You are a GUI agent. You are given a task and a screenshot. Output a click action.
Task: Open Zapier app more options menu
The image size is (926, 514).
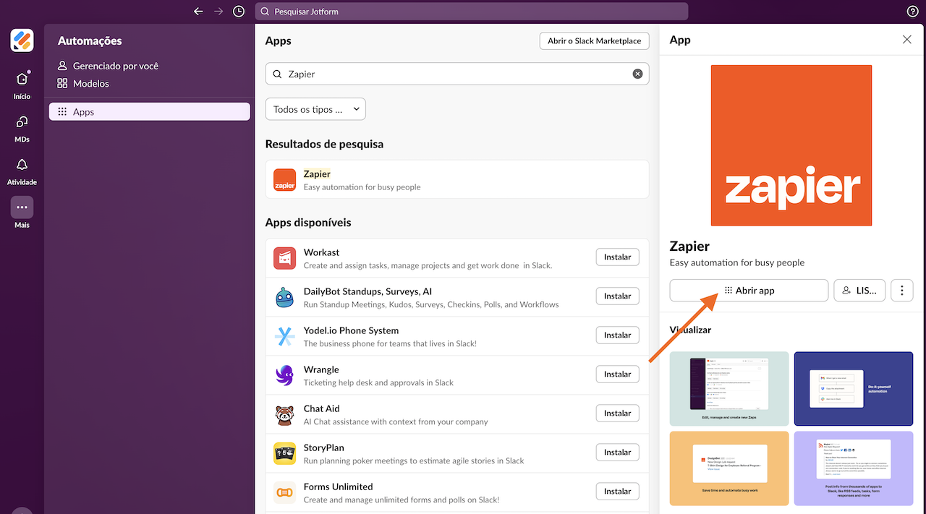pos(901,291)
